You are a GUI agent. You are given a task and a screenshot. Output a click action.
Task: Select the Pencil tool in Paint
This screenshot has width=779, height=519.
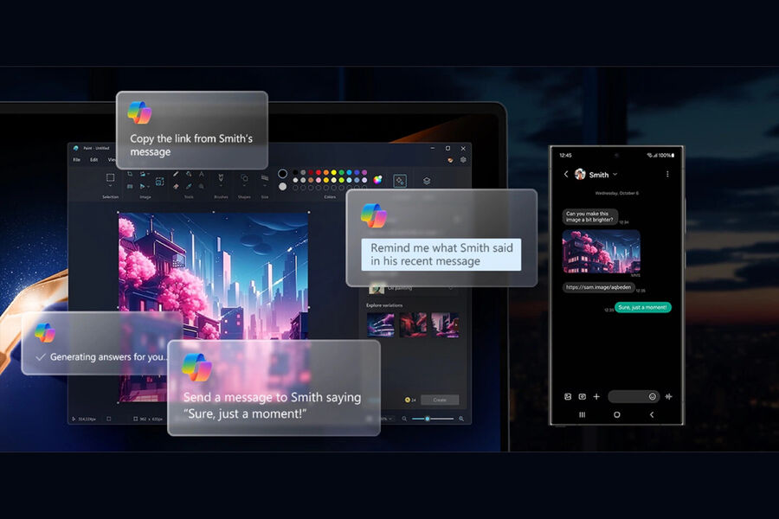[176, 174]
